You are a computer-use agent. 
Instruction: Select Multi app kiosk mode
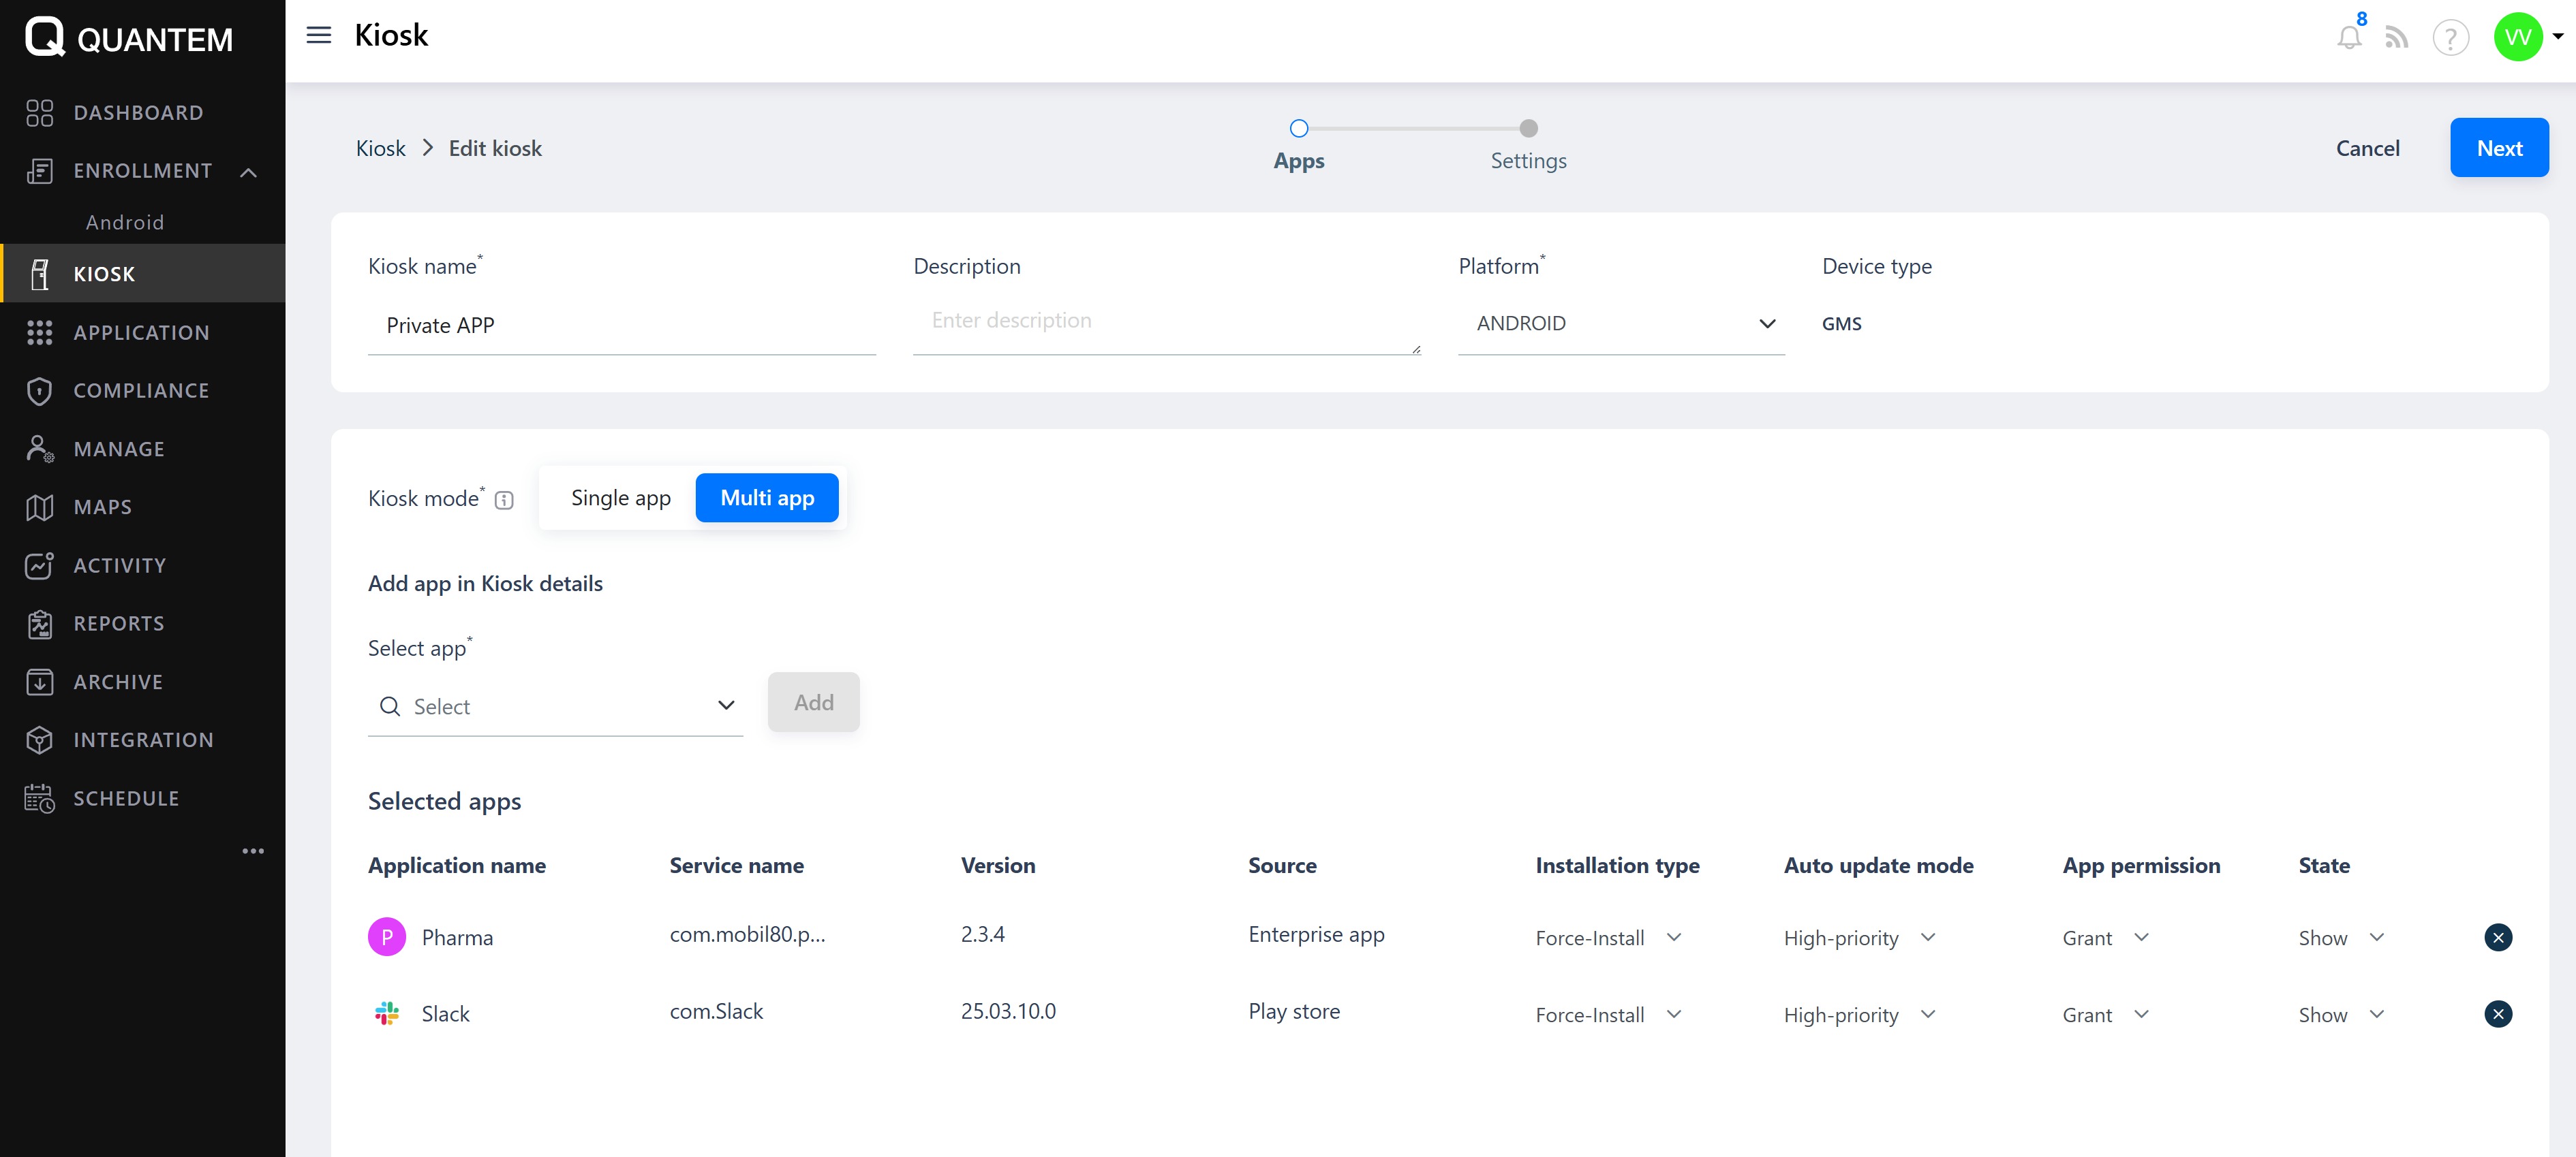coord(767,498)
